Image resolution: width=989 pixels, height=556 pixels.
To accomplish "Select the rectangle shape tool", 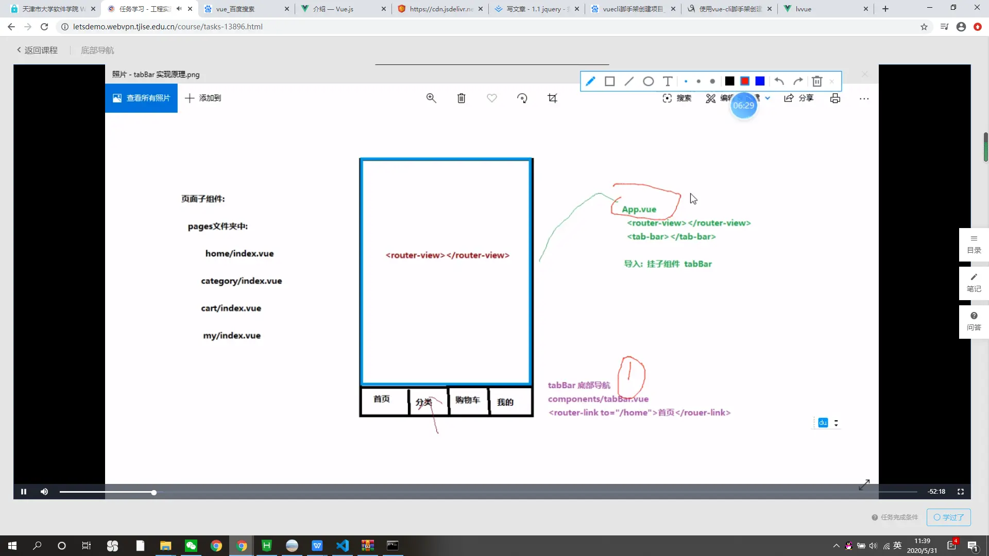I will pos(609,81).
